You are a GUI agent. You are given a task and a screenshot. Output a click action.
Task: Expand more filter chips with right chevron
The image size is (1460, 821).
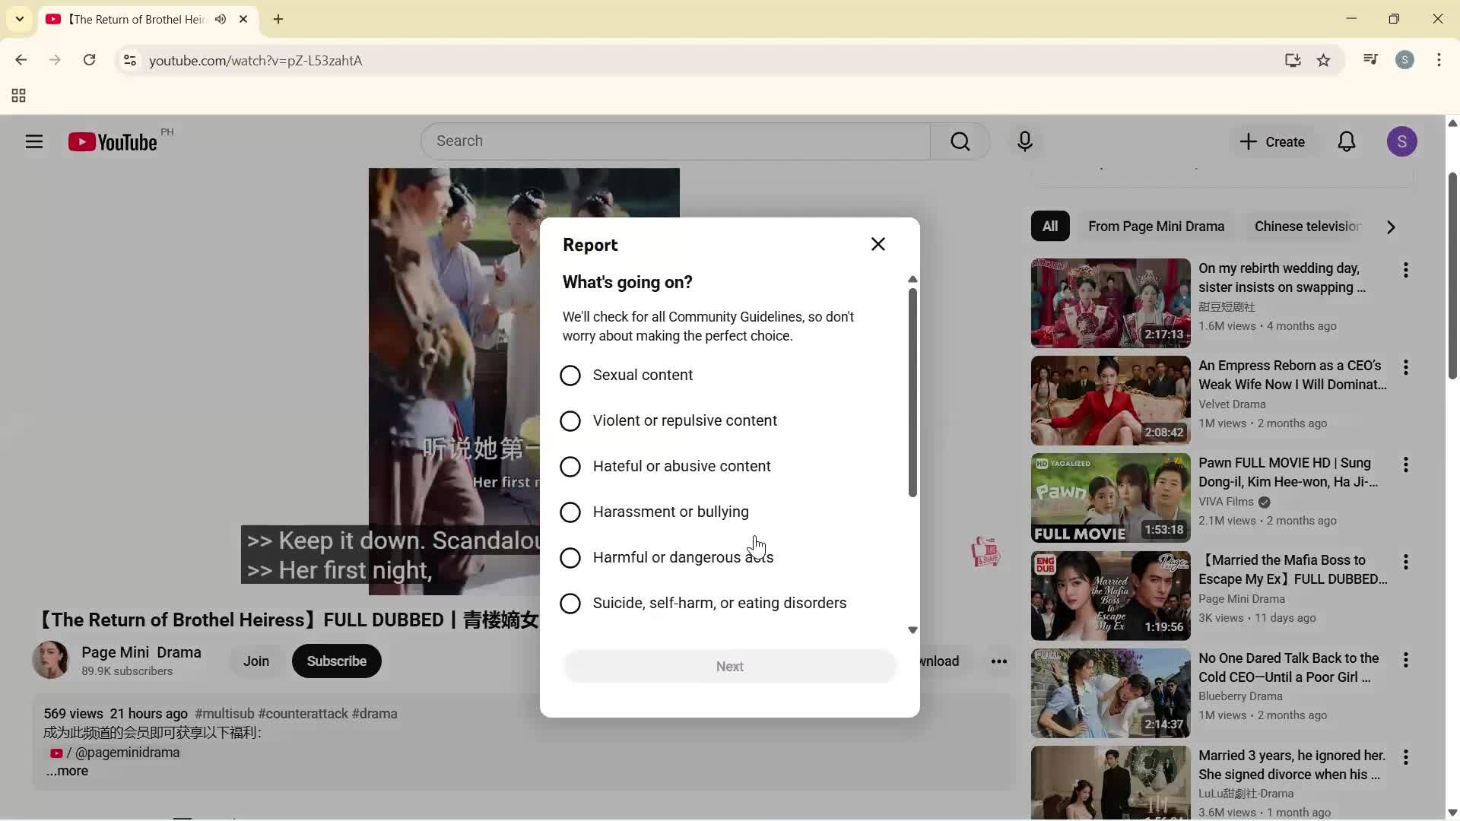1390,227
